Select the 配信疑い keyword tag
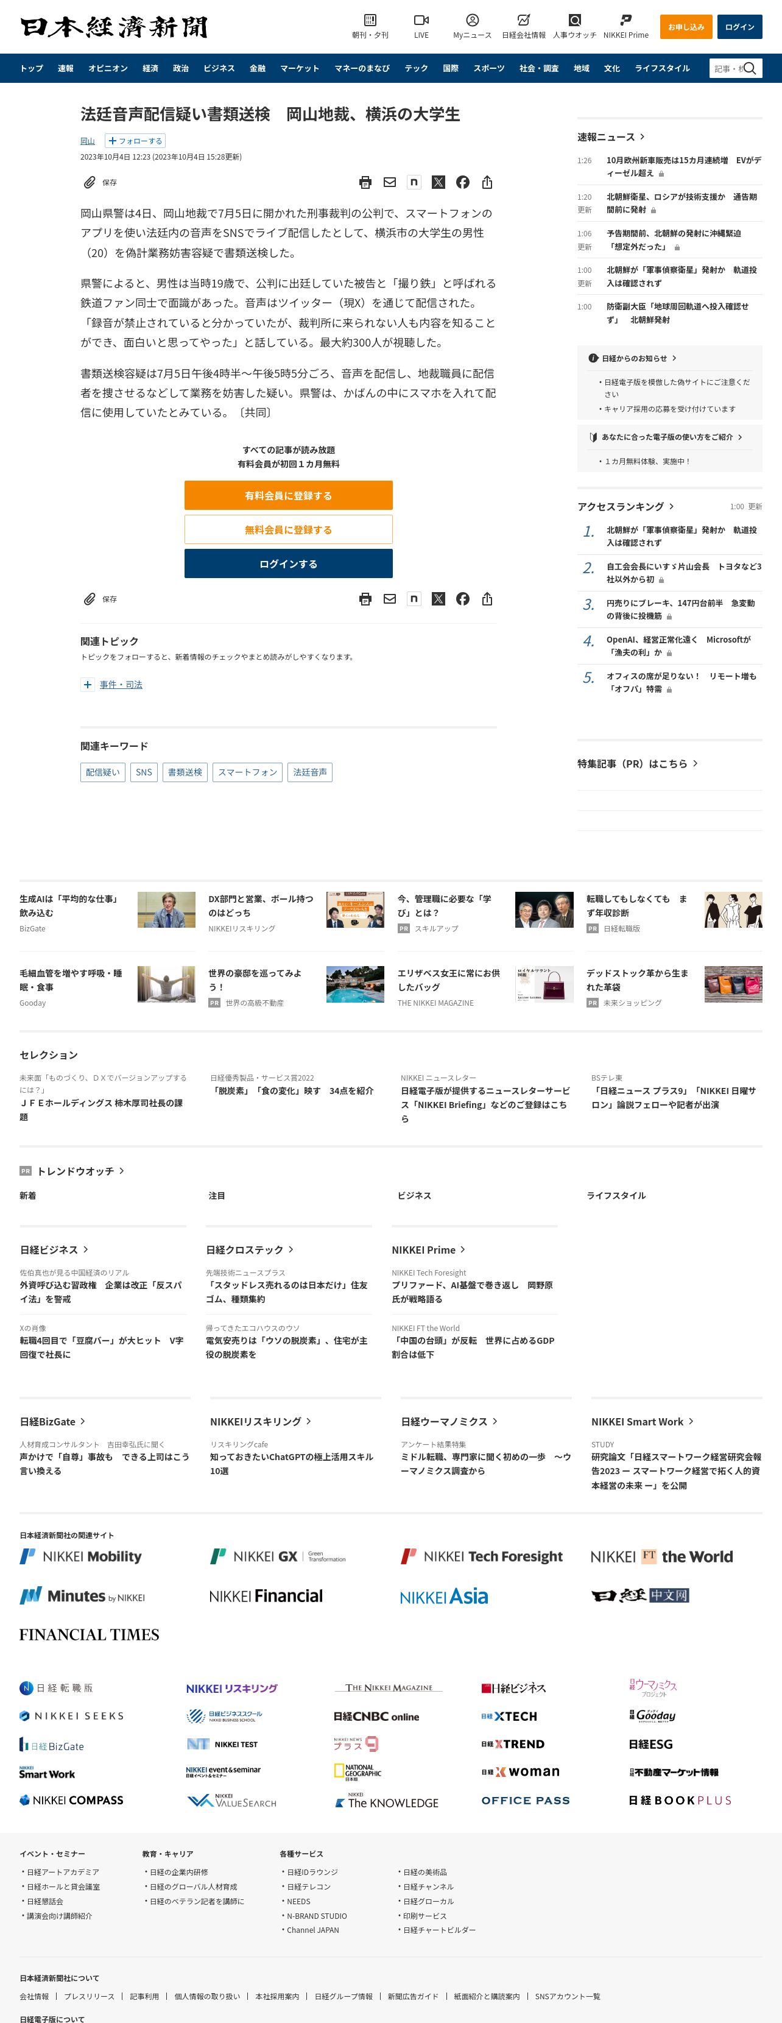Viewport: 782px width, 2023px height. [x=103, y=772]
